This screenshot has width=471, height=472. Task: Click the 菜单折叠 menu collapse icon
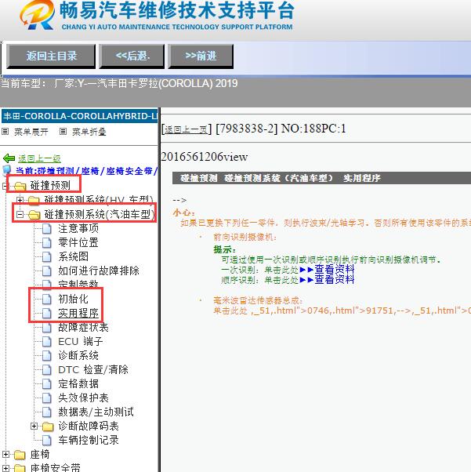click(63, 132)
